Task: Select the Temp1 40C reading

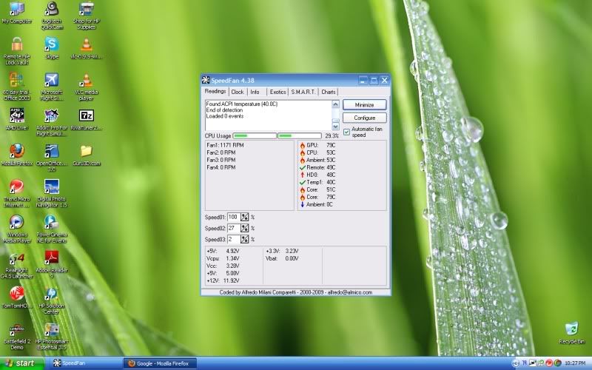Action: (317, 182)
